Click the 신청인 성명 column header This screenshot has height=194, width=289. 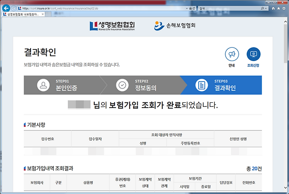coord(238,139)
